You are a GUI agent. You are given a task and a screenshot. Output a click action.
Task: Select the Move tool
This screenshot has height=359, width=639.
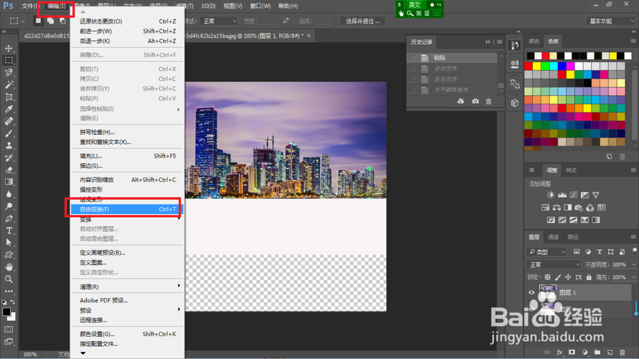click(8, 48)
